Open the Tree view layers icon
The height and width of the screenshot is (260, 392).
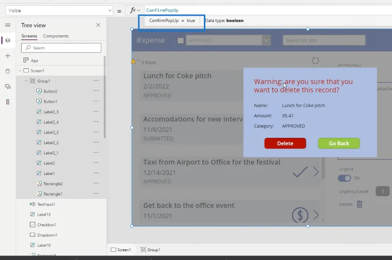8,40
